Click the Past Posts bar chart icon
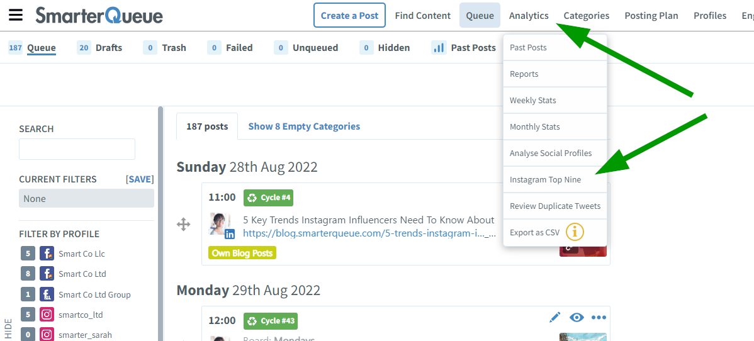 click(439, 48)
